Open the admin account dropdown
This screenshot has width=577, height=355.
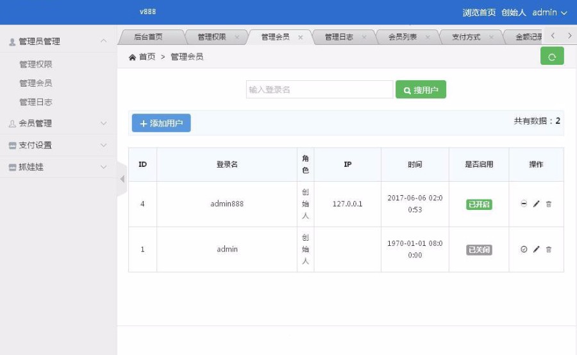pos(549,13)
